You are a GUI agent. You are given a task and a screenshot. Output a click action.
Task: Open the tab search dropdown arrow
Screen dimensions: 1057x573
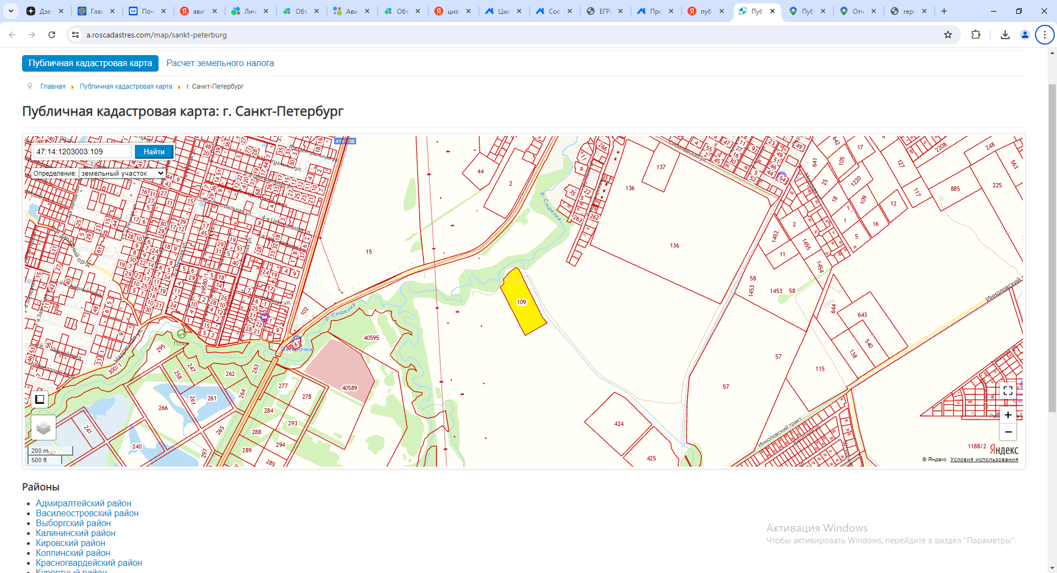coord(11,11)
